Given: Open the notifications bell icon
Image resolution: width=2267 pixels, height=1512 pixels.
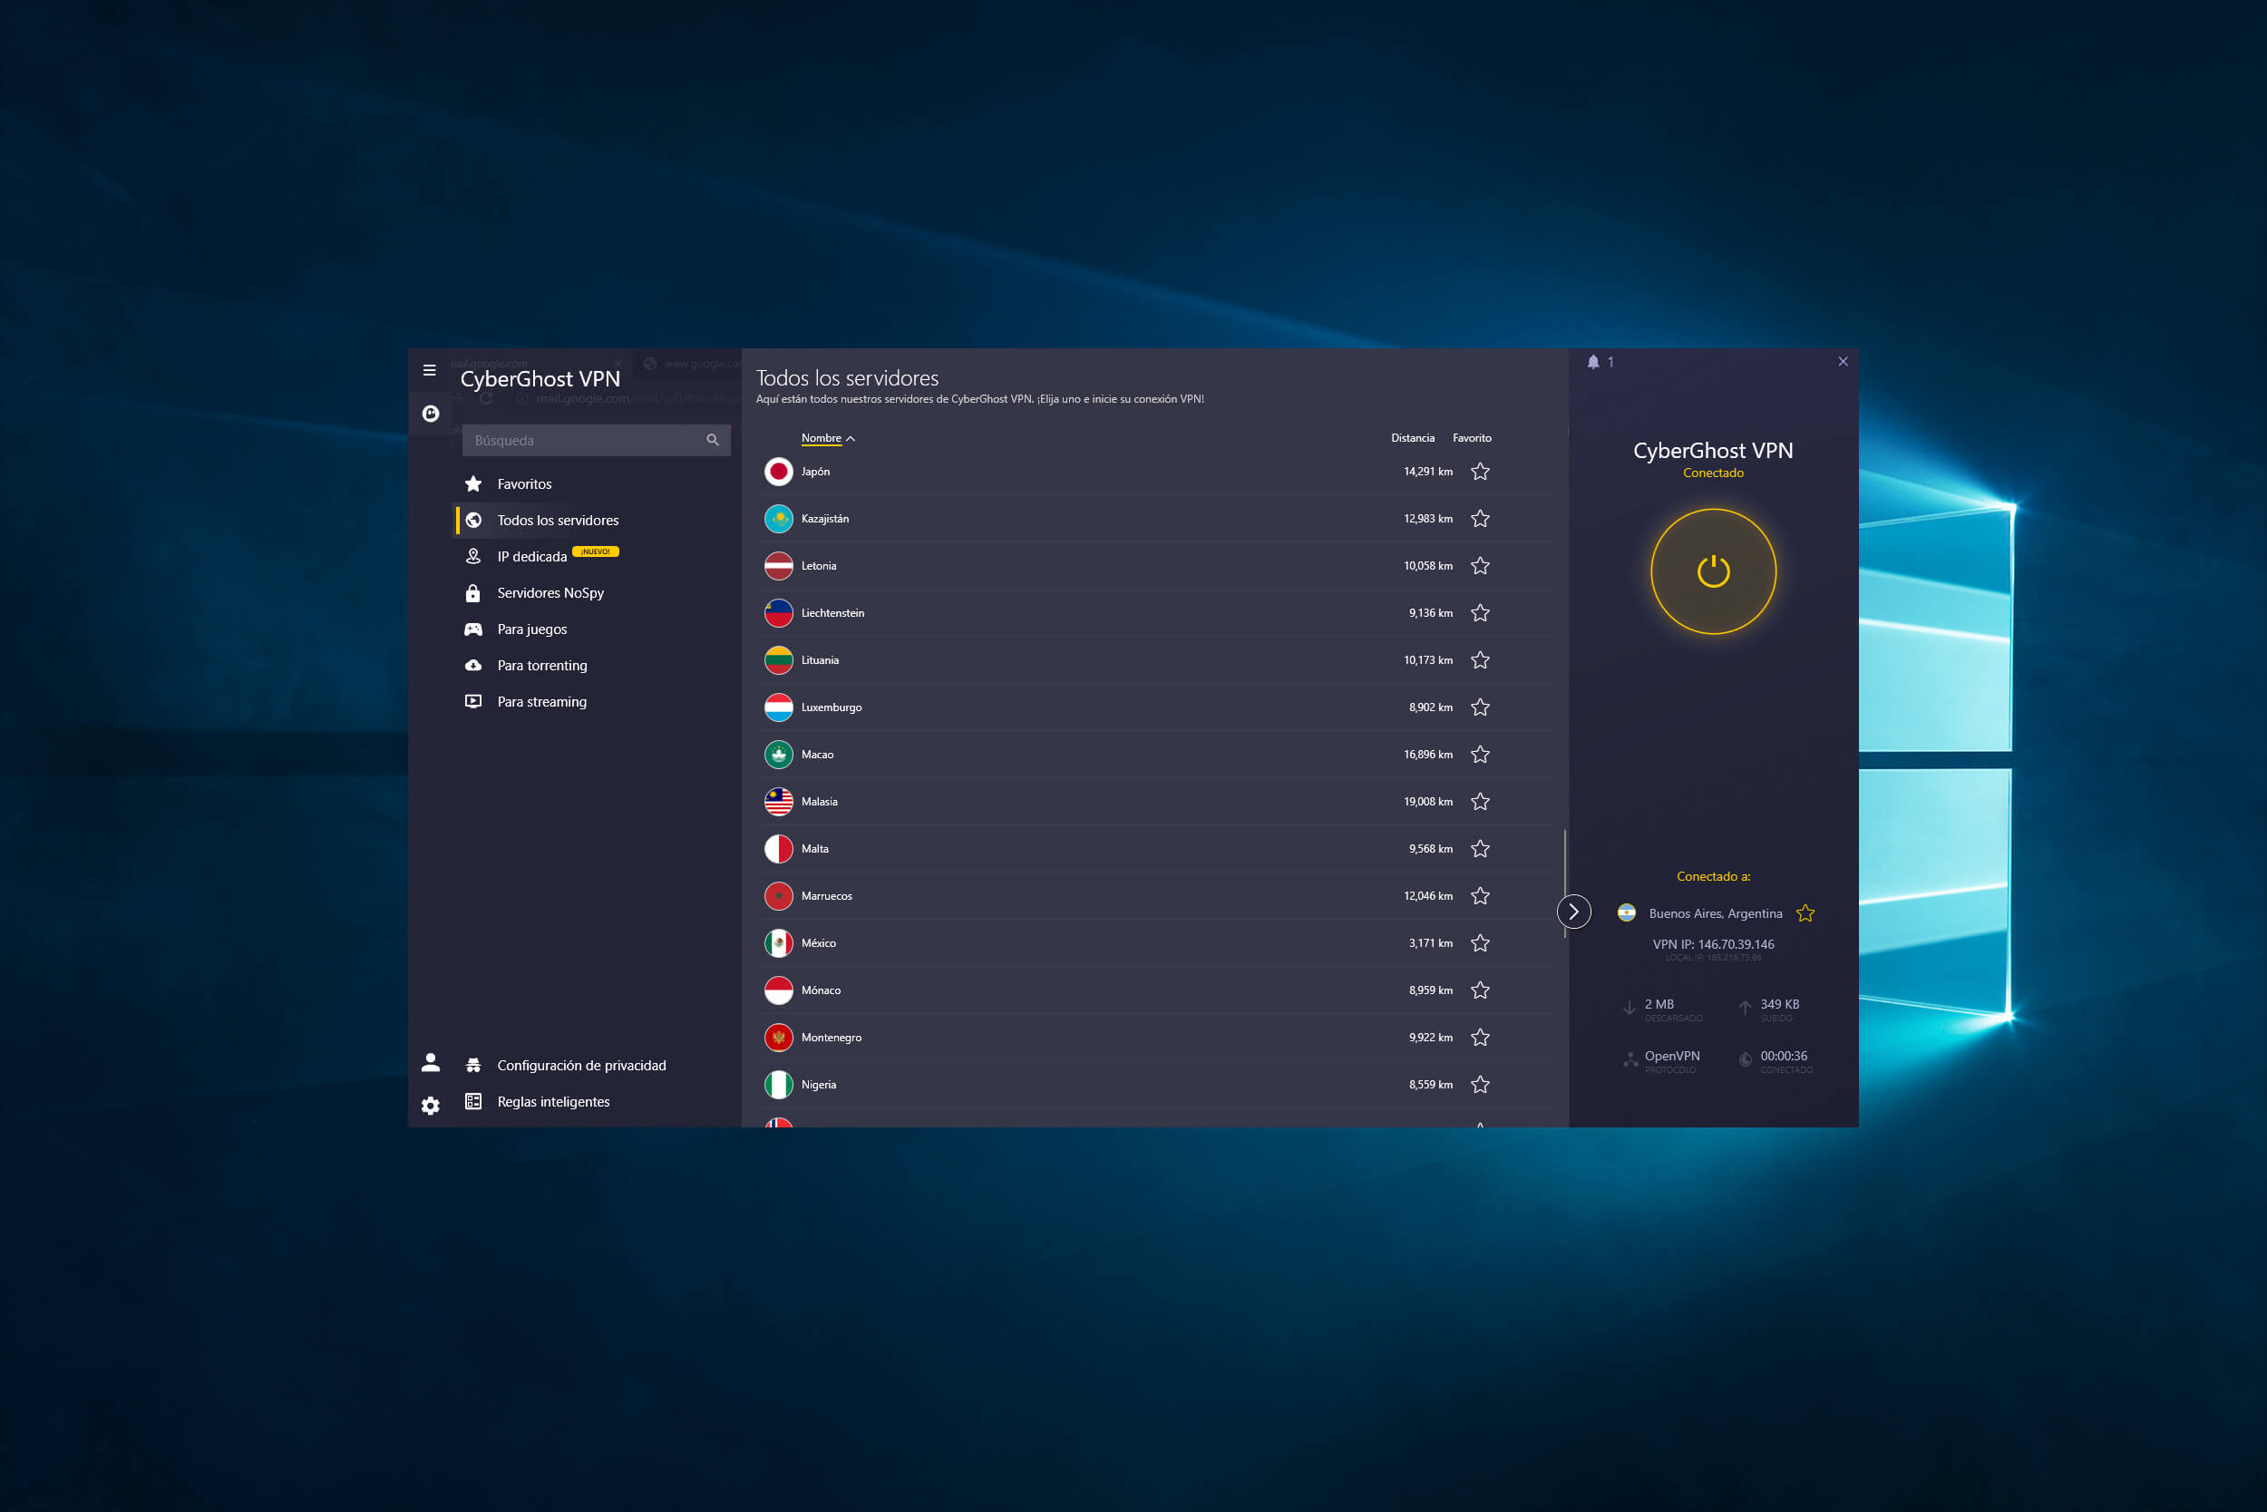Looking at the screenshot, I should click(x=1593, y=363).
